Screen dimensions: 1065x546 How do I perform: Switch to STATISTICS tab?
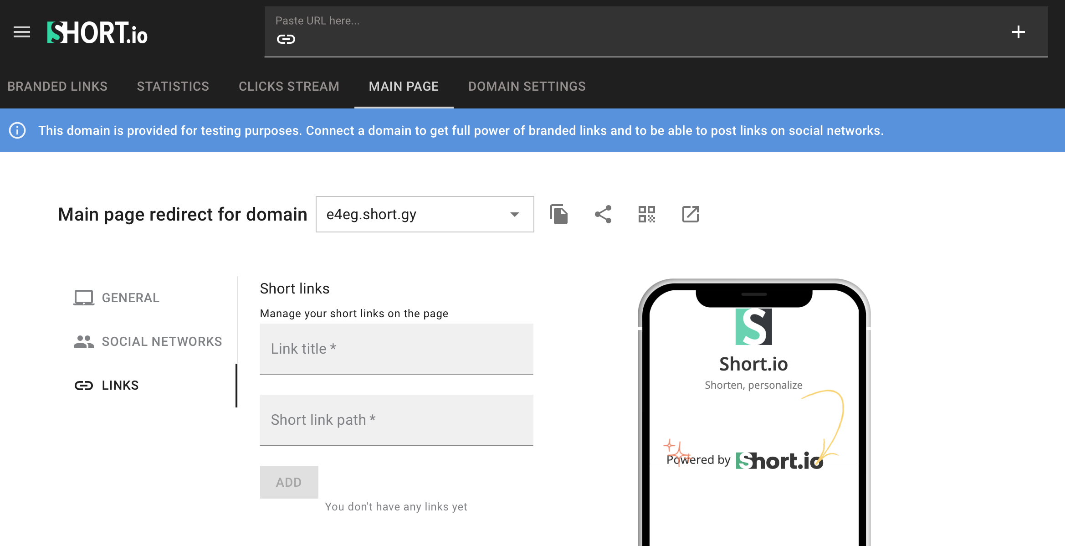pyautogui.click(x=173, y=86)
